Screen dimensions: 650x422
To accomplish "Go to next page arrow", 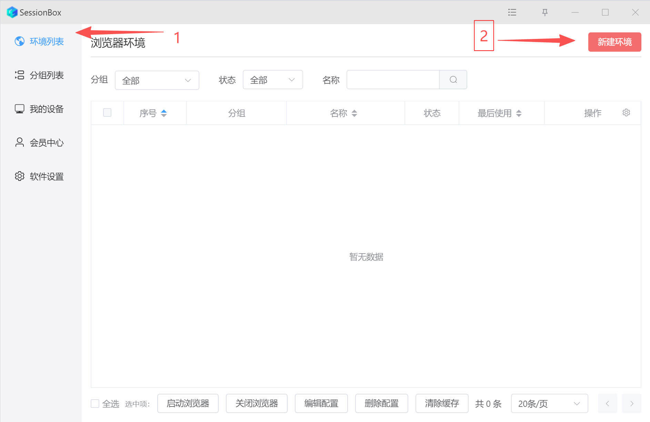I will tap(631, 403).
